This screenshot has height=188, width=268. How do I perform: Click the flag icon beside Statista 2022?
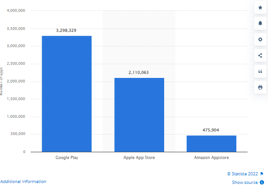pos(262,174)
